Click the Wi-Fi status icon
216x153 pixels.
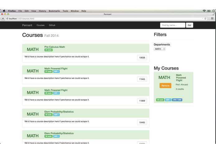[204, 11]
